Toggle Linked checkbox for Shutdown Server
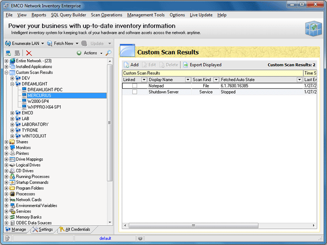Screen dimensions: 327x245 [x=135, y=92]
